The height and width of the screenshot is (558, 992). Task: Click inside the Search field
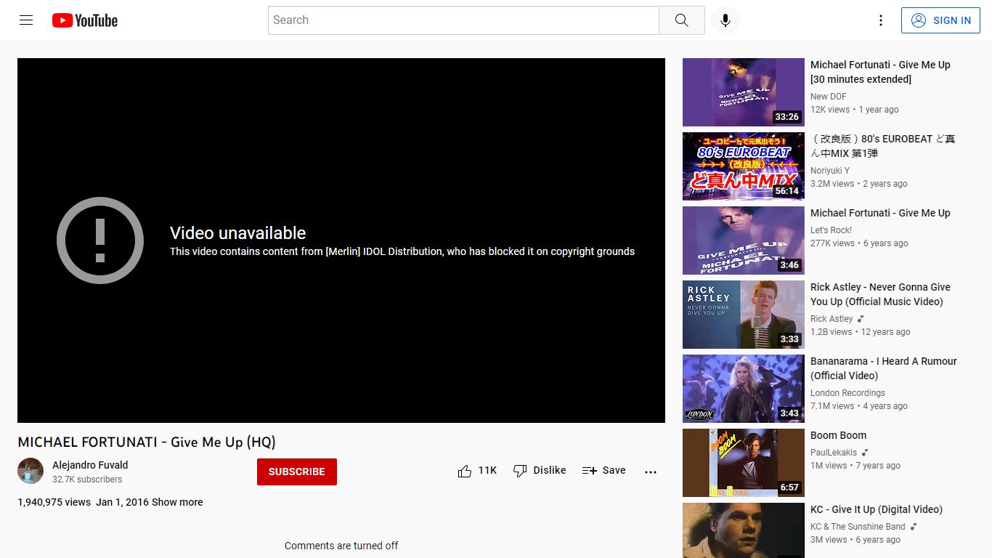[x=463, y=20]
